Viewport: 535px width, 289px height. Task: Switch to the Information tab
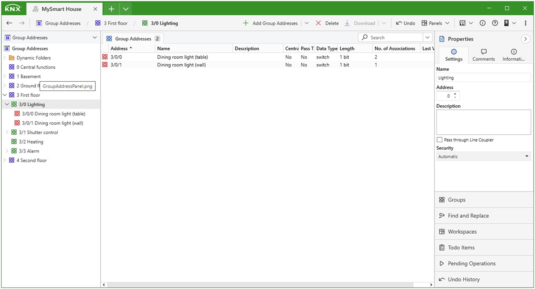click(514, 55)
